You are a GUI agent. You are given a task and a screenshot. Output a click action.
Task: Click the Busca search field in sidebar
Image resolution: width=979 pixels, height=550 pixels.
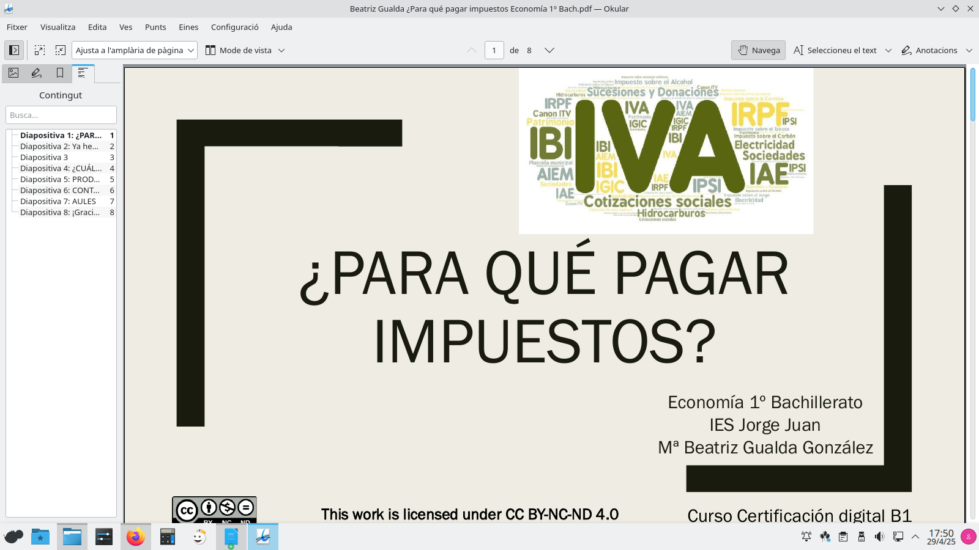pos(61,115)
